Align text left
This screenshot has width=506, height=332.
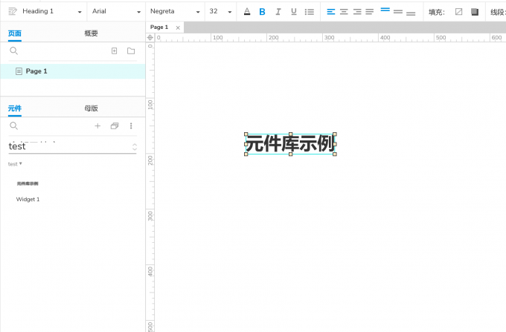click(331, 12)
